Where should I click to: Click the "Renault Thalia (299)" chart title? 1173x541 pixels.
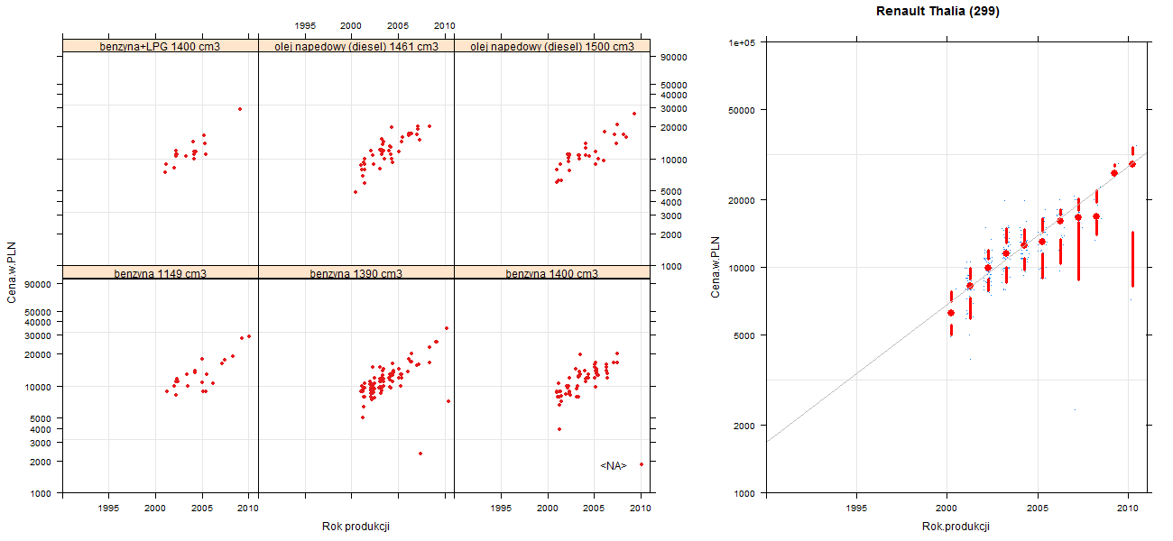[x=937, y=12]
